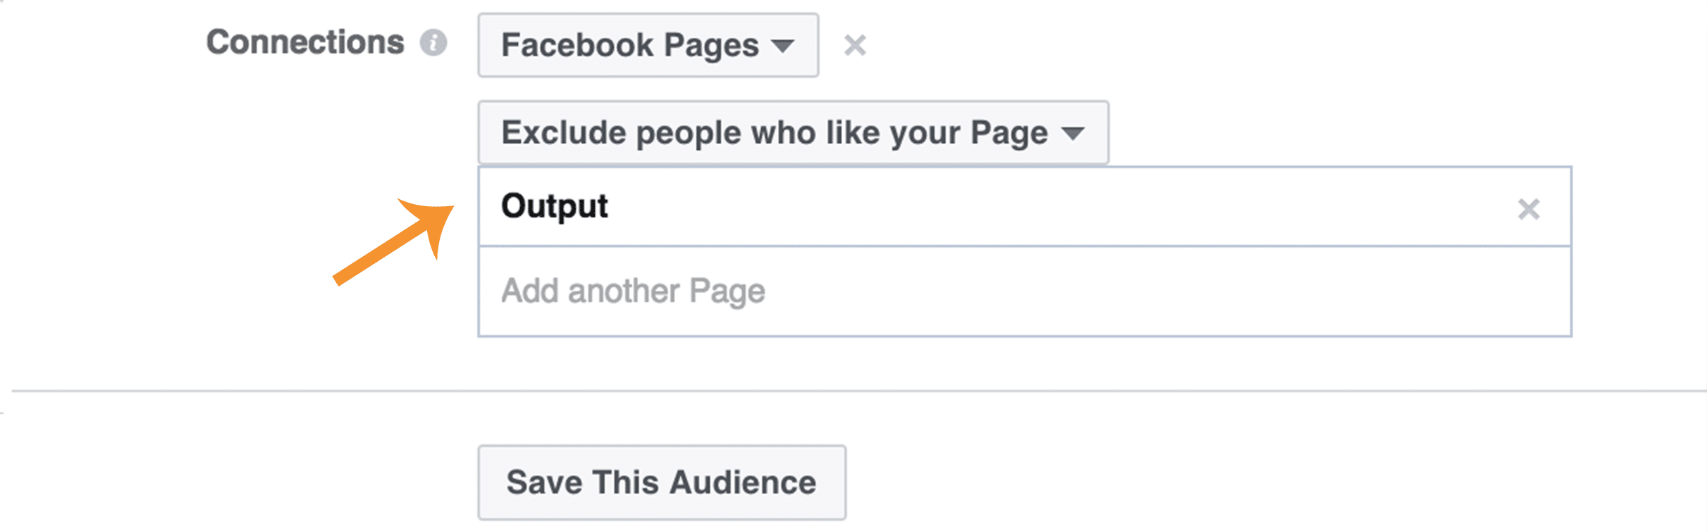Image resolution: width=1707 pixels, height=532 pixels.
Task: Change connection type from Facebook Pages
Action: coord(648,45)
